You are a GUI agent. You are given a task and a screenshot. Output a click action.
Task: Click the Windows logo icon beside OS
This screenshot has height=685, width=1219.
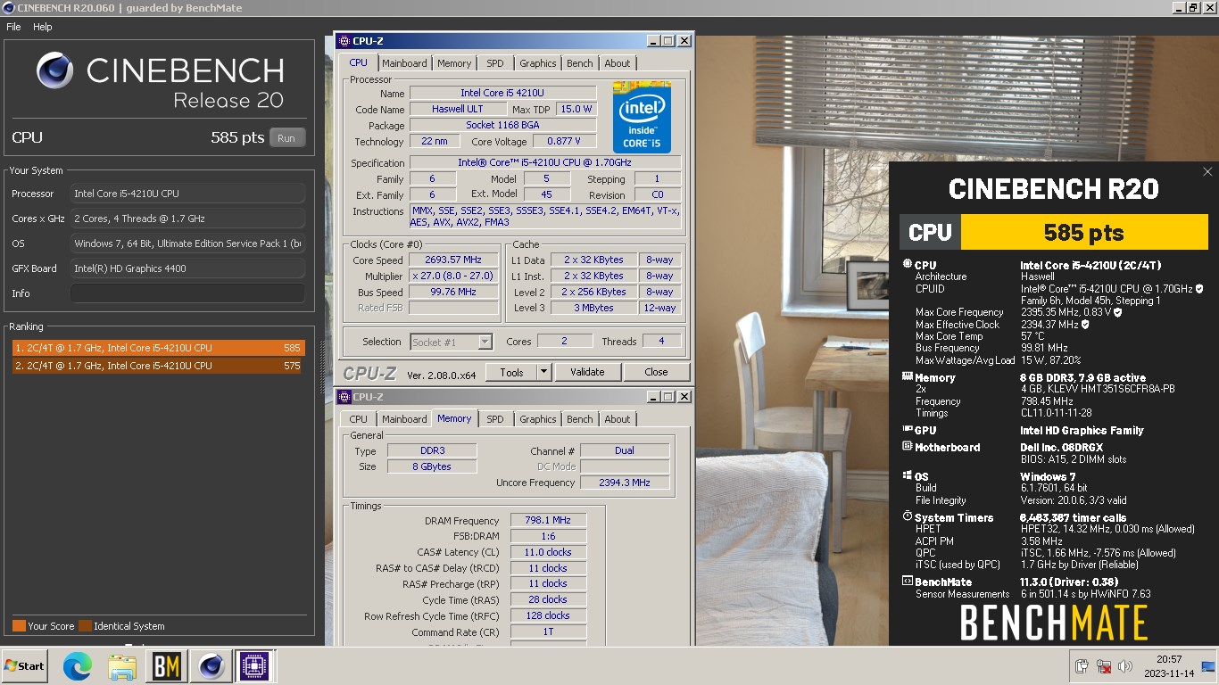click(x=907, y=476)
